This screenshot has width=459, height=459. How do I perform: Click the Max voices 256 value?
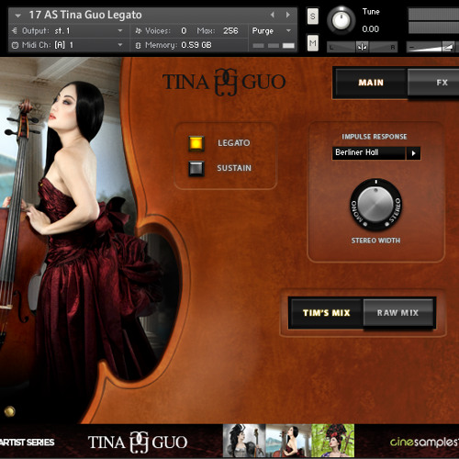click(230, 30)
